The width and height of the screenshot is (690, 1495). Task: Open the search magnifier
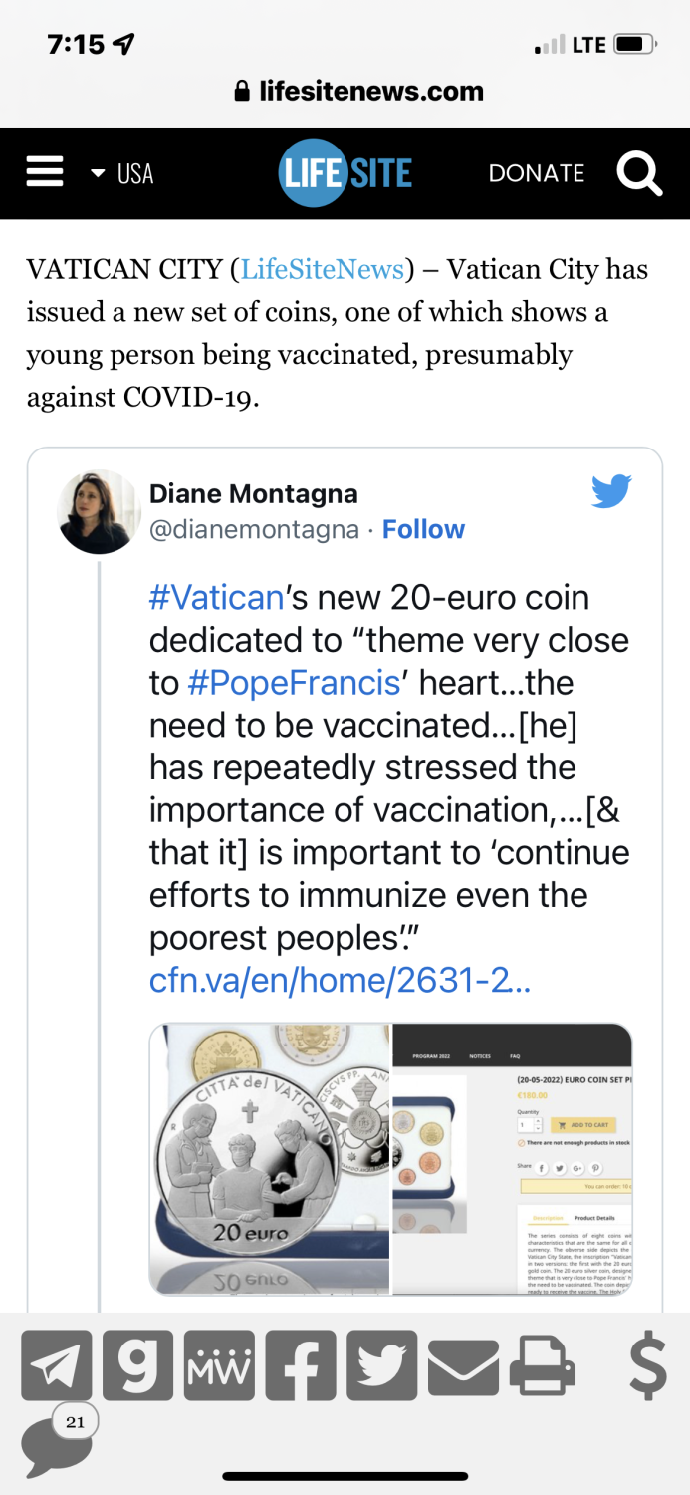[x=639, y=173]
